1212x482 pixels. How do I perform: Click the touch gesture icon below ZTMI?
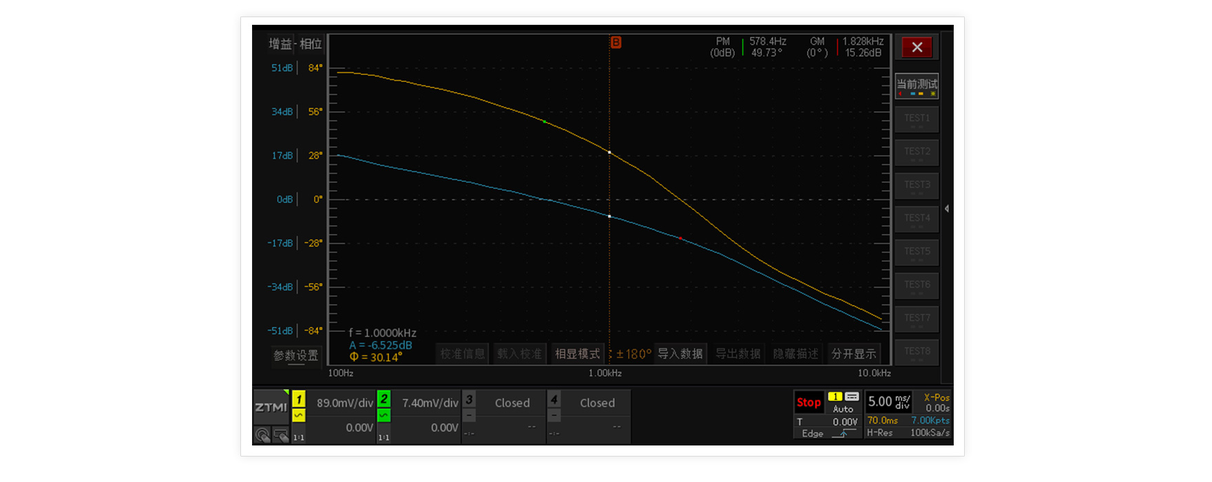tap(262, 435)
